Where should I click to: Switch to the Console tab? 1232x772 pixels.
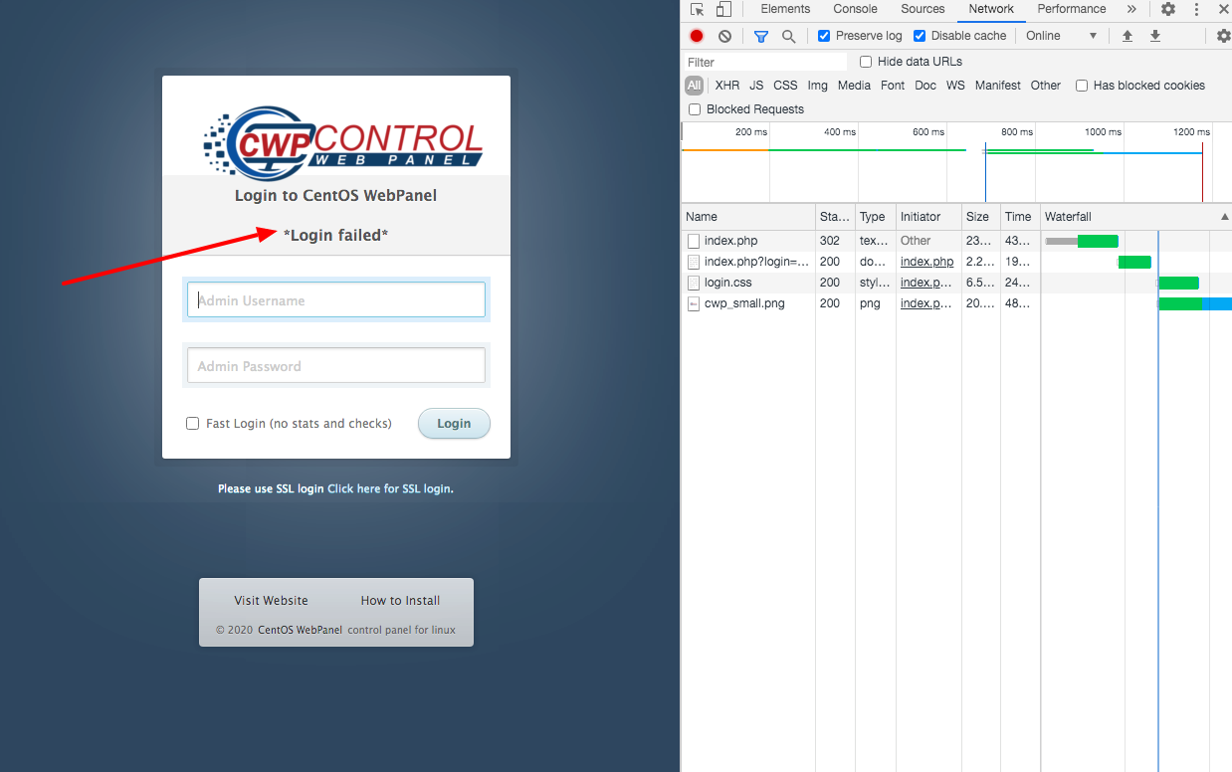click(856, 9)
